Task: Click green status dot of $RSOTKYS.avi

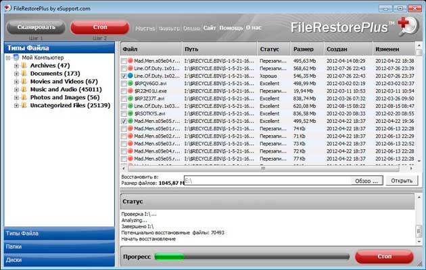Action: (131, 113)
